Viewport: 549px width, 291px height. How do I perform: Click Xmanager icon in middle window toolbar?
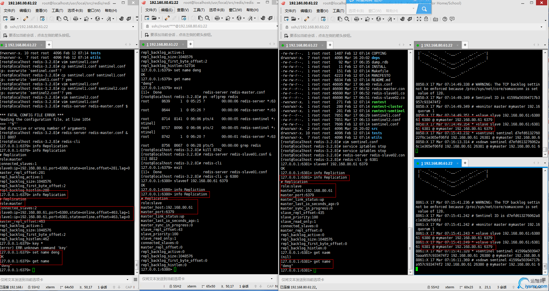pyautogui.click(x=270, y=18)
